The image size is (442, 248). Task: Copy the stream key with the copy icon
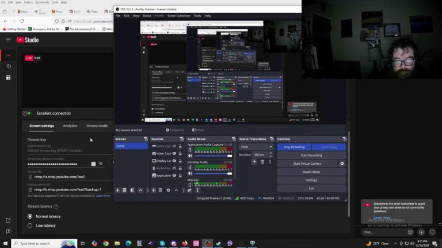(x=93, y=164)
